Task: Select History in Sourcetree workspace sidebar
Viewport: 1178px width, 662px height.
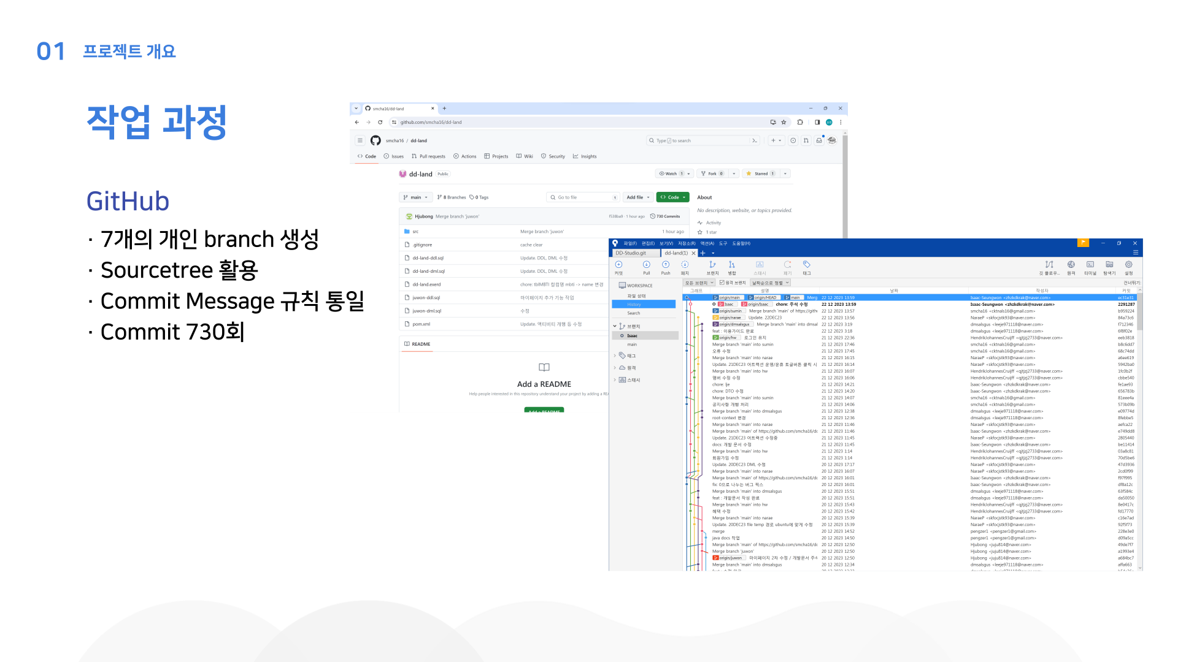Action: coord(644,304)
